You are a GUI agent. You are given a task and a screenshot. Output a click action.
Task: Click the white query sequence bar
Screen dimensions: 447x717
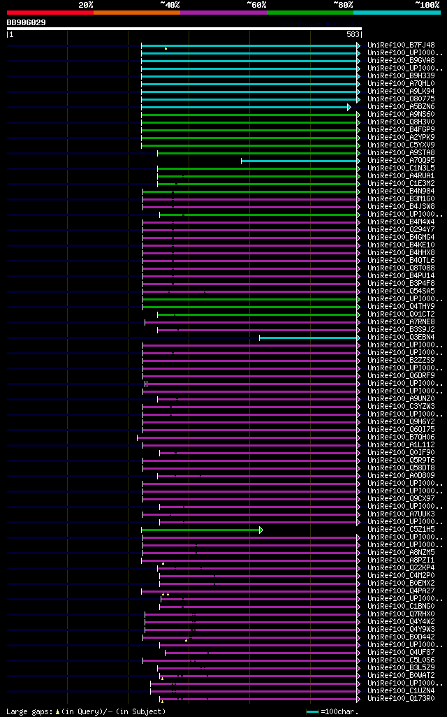click(x=184, y=29)
